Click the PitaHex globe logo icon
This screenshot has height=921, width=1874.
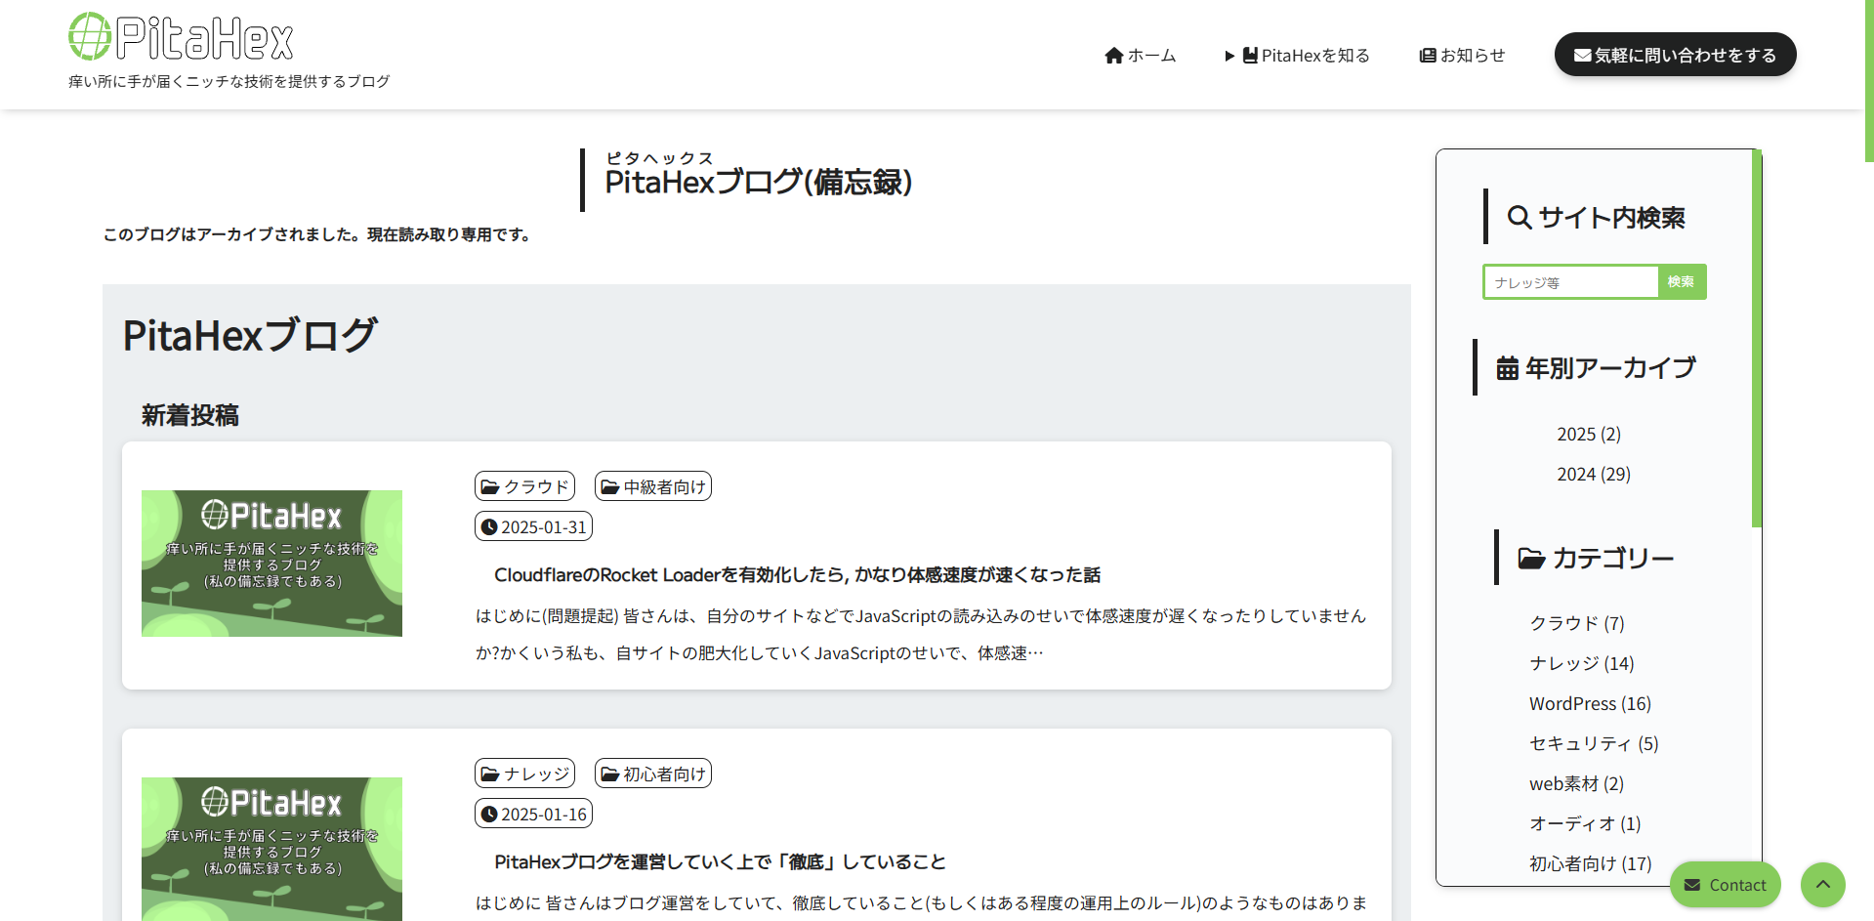[x=90, y=36]
